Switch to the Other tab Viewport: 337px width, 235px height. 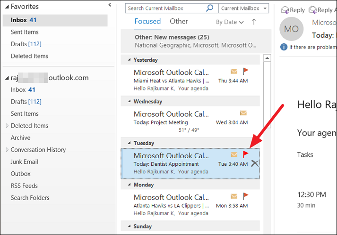(179, 21)
